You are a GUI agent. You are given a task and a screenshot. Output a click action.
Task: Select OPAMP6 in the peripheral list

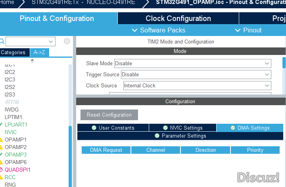pyautogui.click(x=15, y=162)
